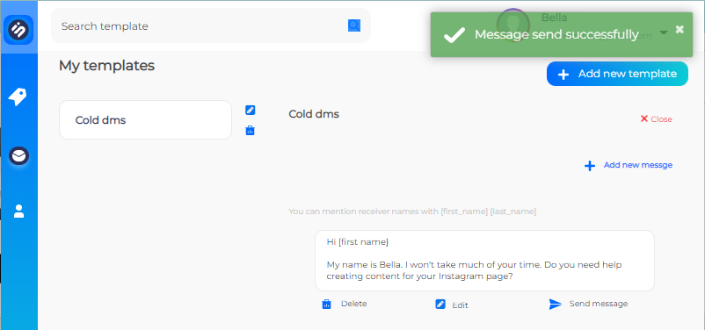Click the paper plane Send message icon
This screenshot has width=705, height=330.
[x=556, y=304]
